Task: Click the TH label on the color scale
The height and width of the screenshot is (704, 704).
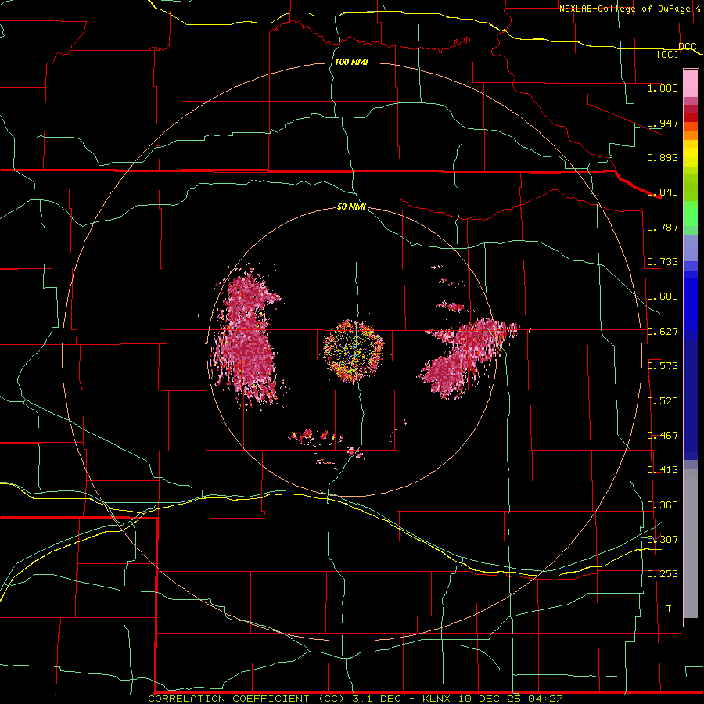Action: coord(672,609)
